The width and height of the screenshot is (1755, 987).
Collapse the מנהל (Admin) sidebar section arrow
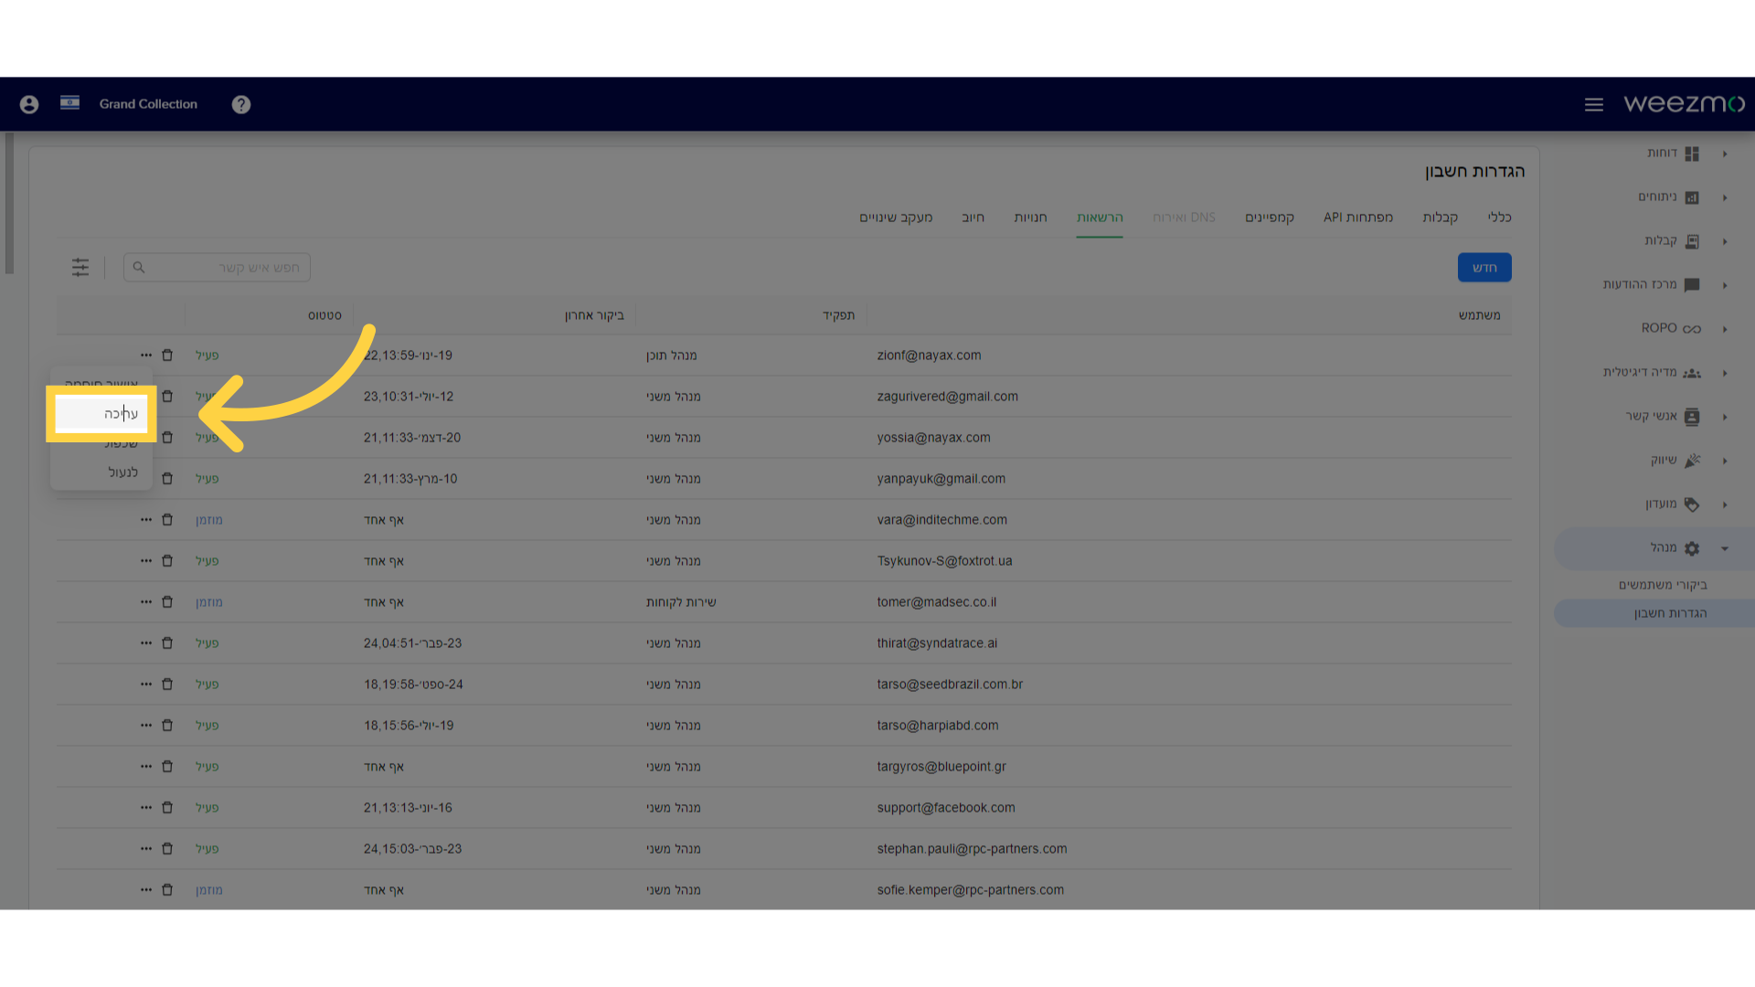point(1725,548)
